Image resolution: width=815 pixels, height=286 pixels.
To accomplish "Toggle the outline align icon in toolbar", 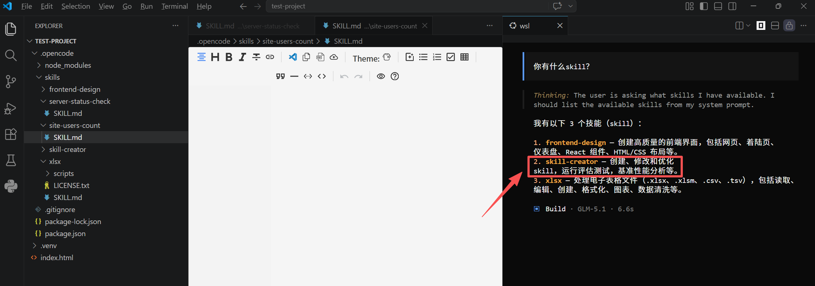I will (x=202, y=57).
